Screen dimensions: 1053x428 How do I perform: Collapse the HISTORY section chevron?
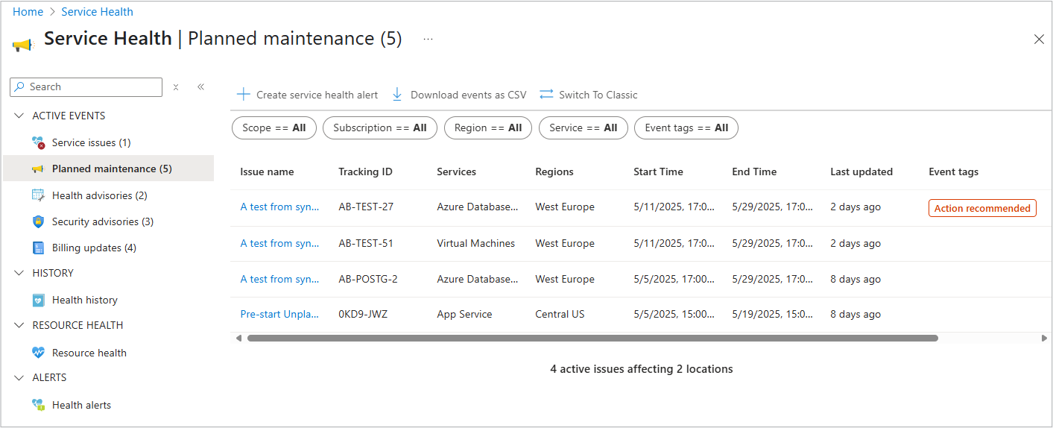tap(19, 273)
